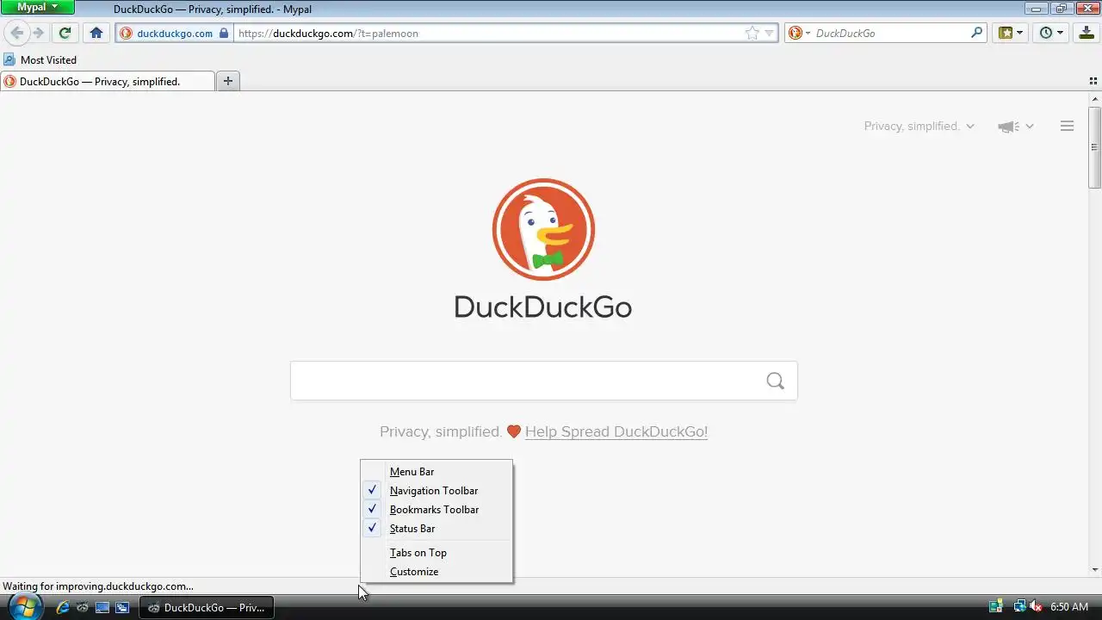Expand the URL bar history dropdown arrow
1102x620 pixels.
coord(770,33)
